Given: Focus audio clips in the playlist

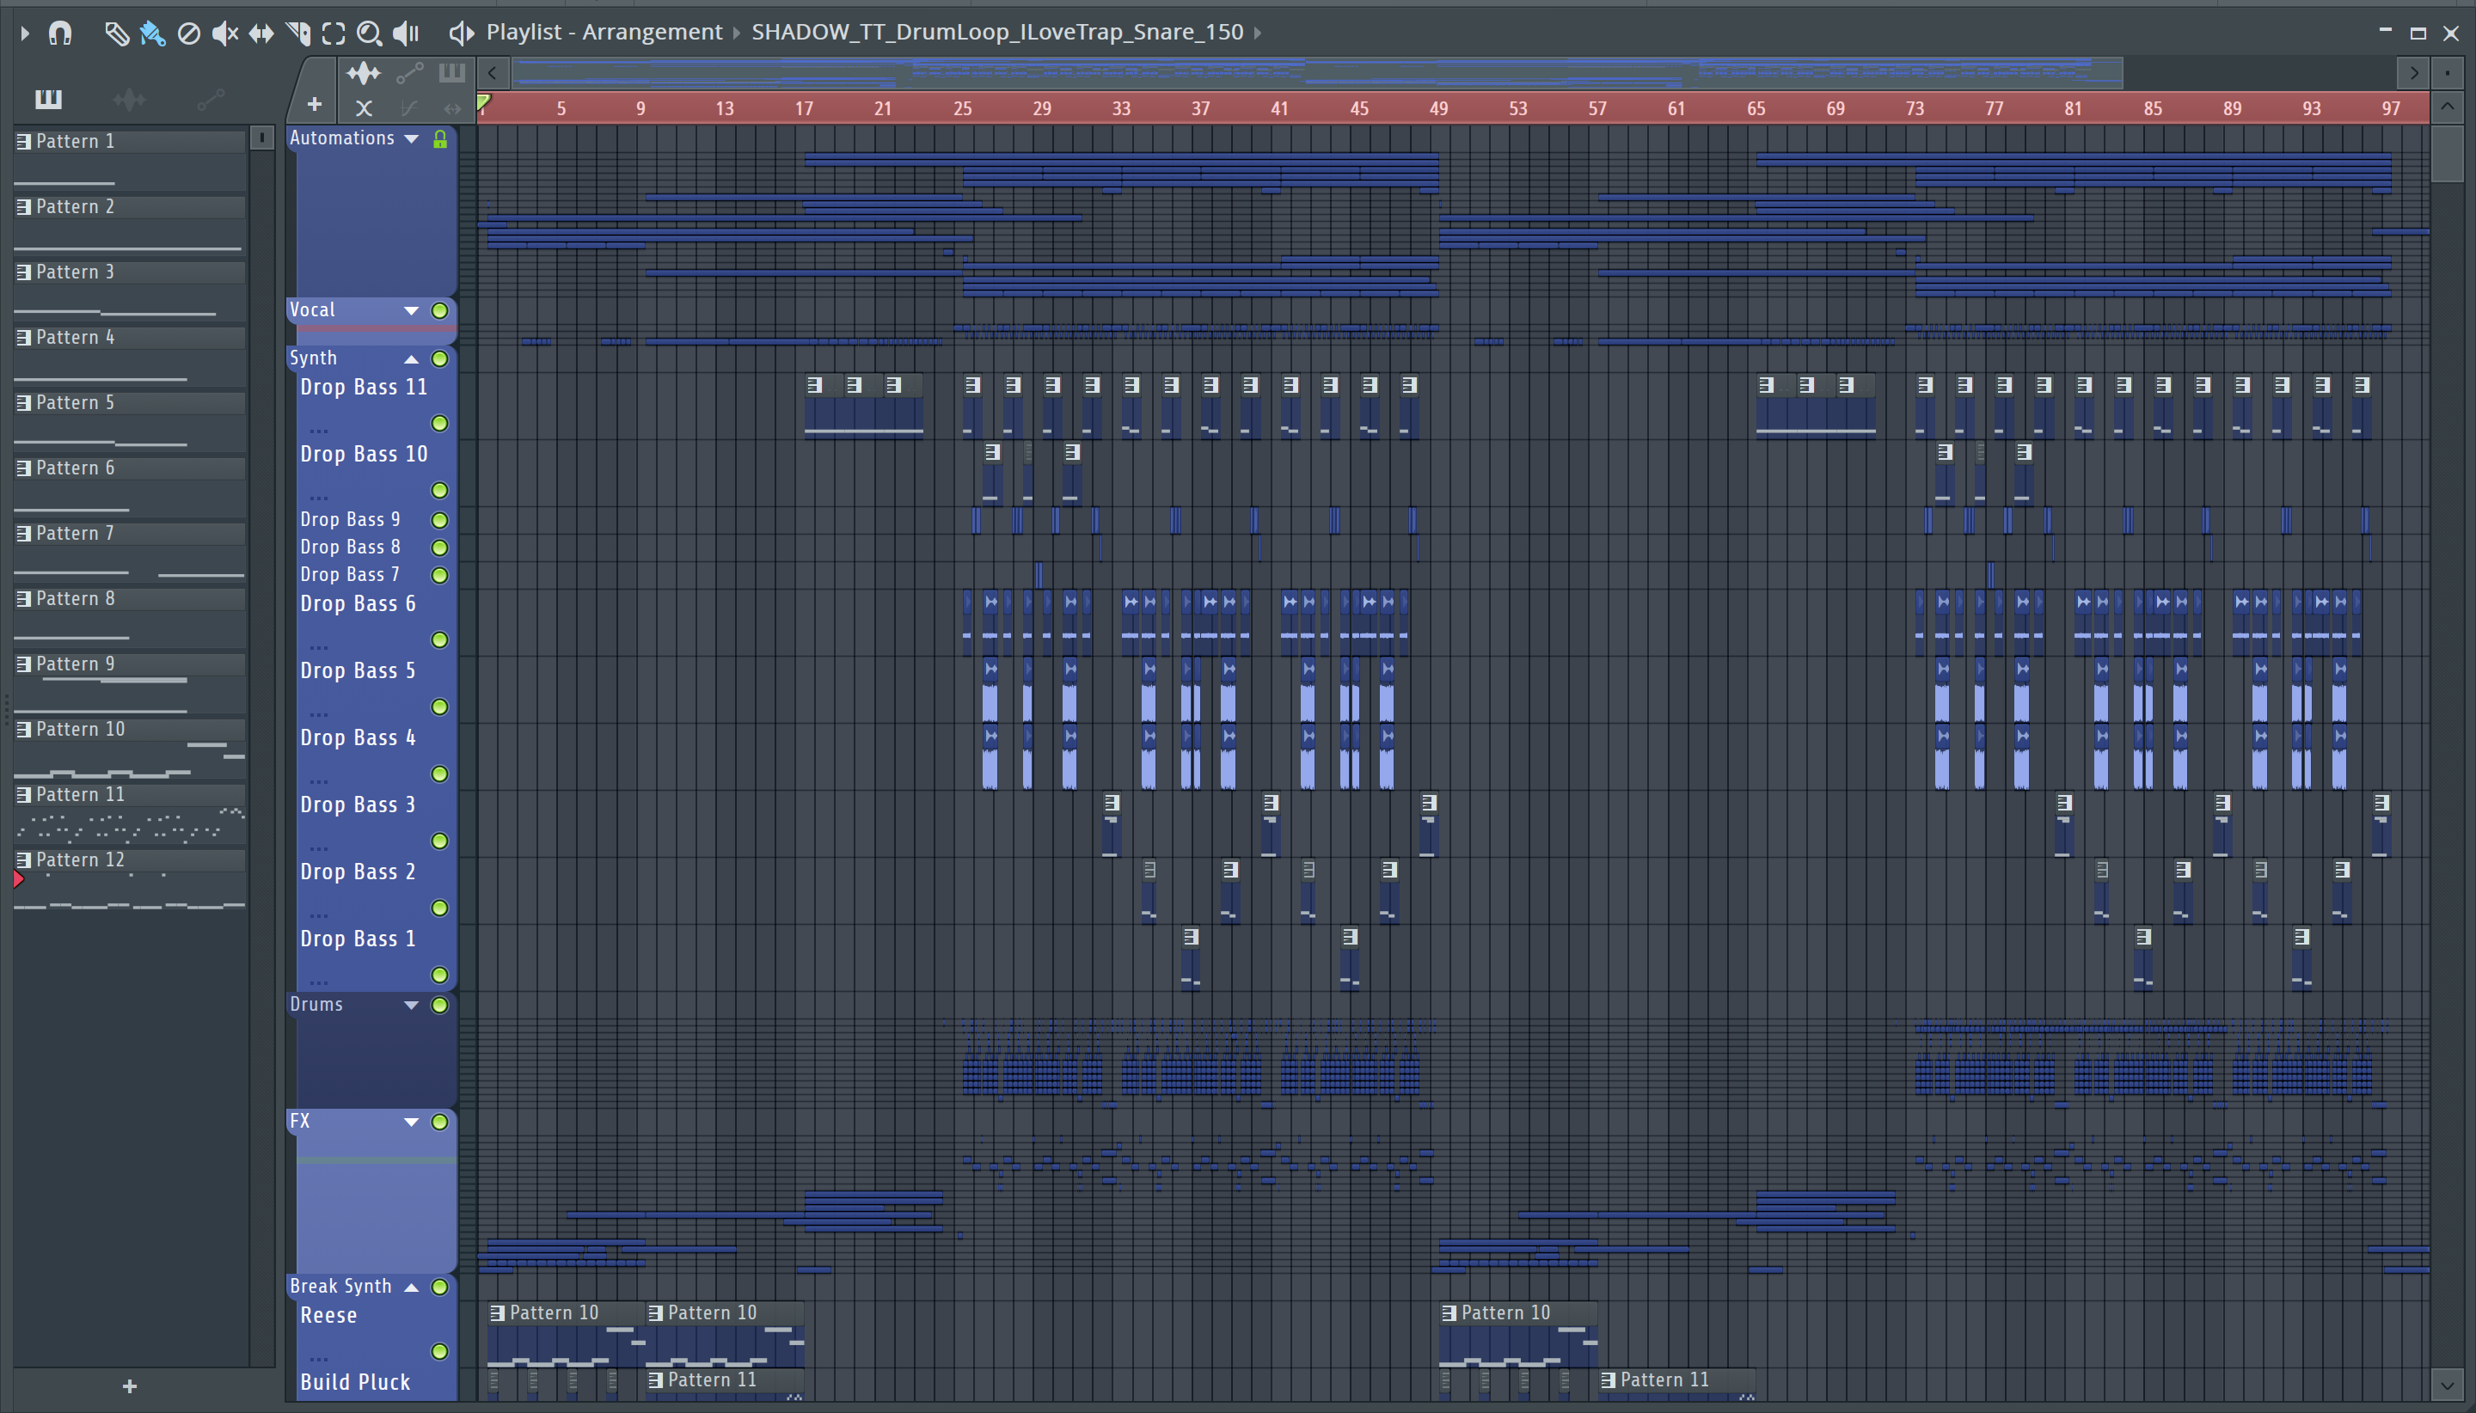Looking at the screenshot, I should (364, 73).
